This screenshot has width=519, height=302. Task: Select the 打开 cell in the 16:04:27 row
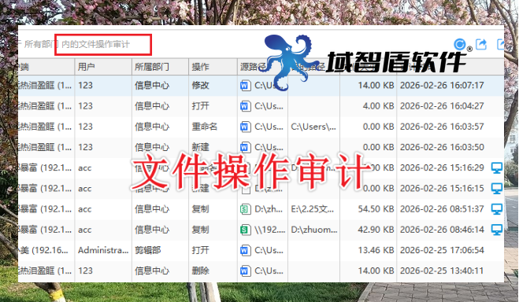(201, 106)
